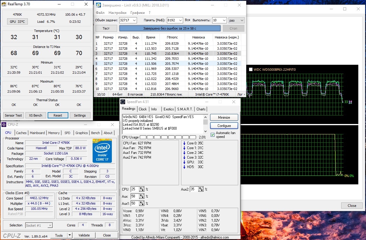Screen dimensions: 366x240
Task: Open the Tools dropdown arrow in CPU-Z
Action: coord(70,235)
